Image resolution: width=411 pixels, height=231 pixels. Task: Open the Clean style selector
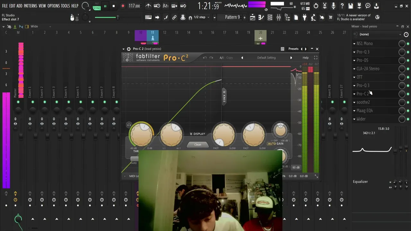197,145
